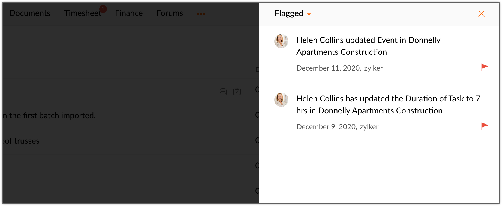Click the Timesheet red notification badge
The image size is (502, 206).
click(103, 9)
